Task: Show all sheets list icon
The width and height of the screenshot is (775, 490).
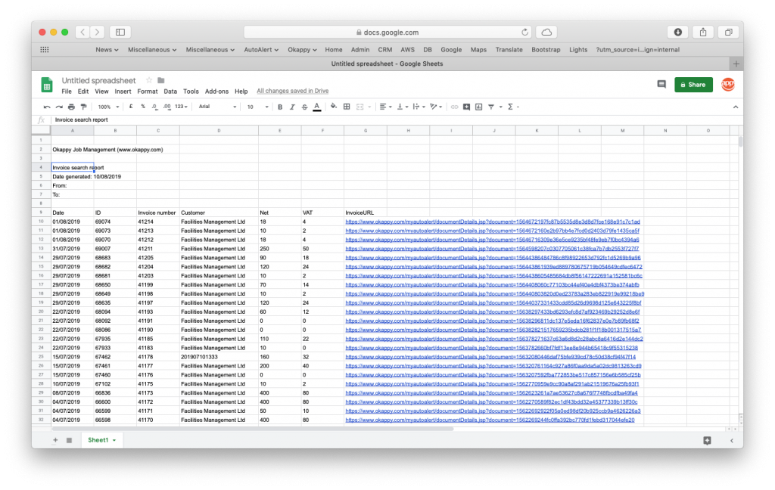Action: pos(69,440)
